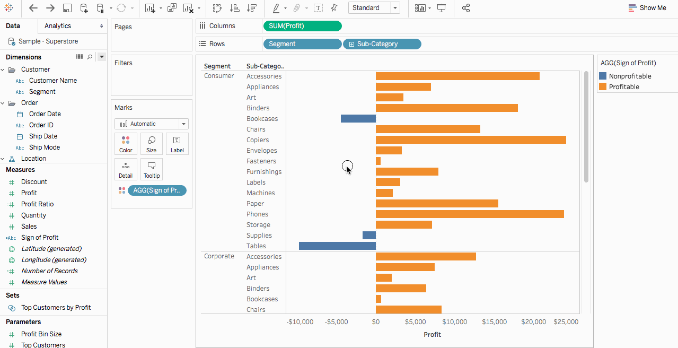Expand the Location folder in Dimensions
This screenshot has width=678, height=348.
pyautogui.click(x=3, y=158)
